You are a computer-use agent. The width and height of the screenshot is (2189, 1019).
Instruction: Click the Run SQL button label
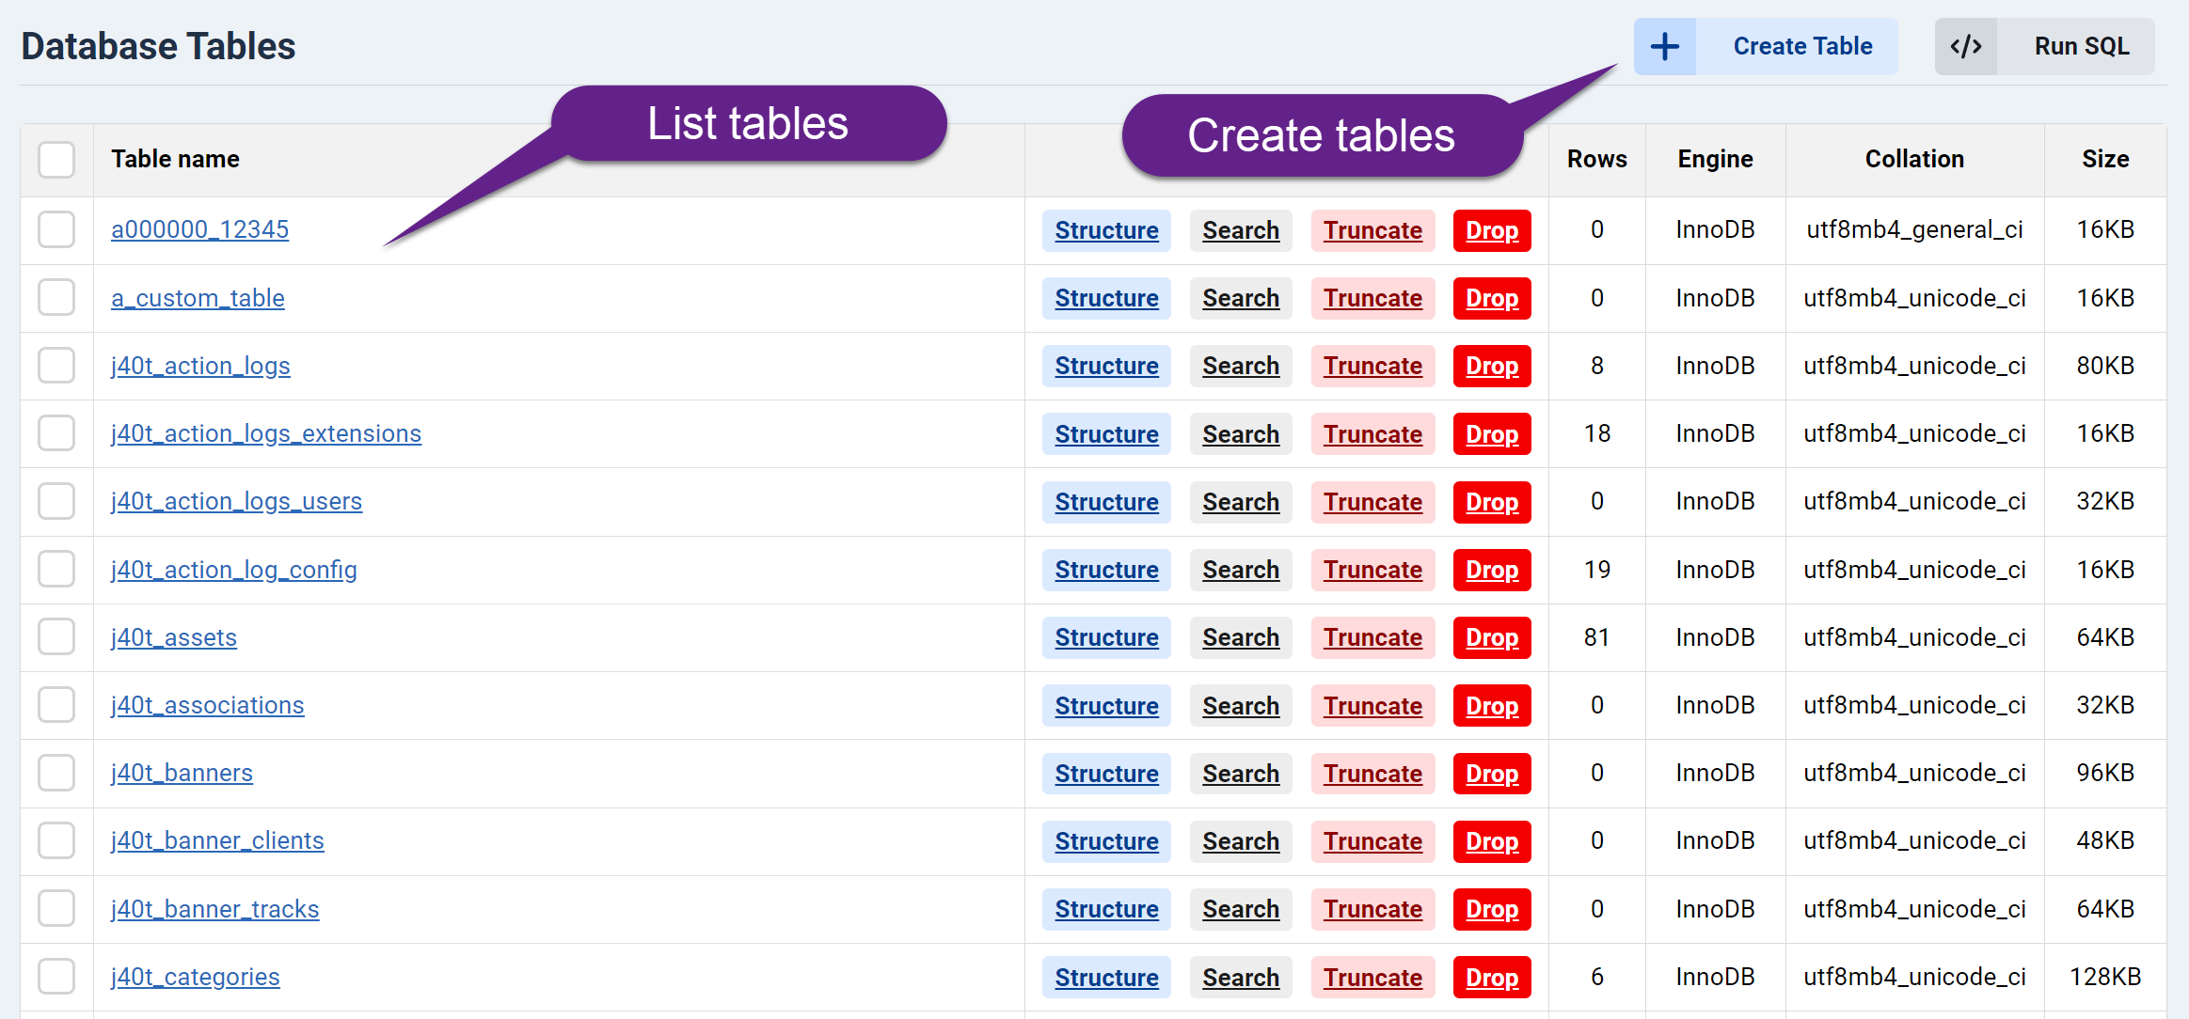2082,46
